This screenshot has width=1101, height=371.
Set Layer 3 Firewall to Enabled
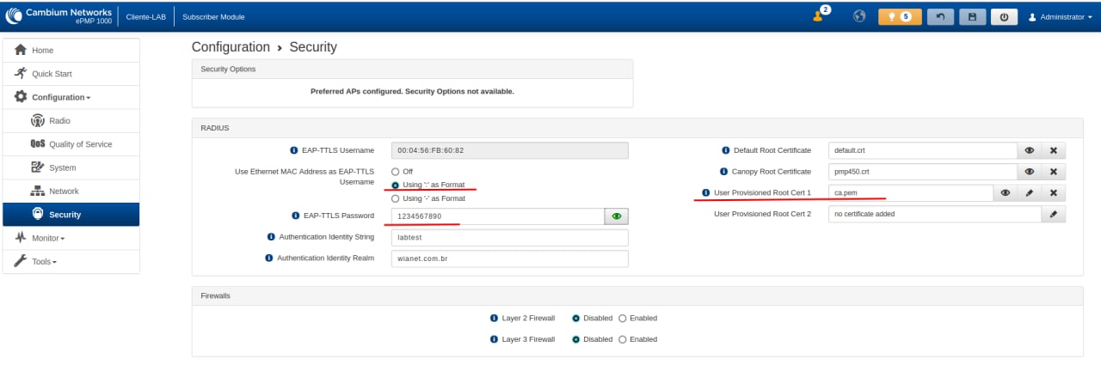click(x=623, y=339)
